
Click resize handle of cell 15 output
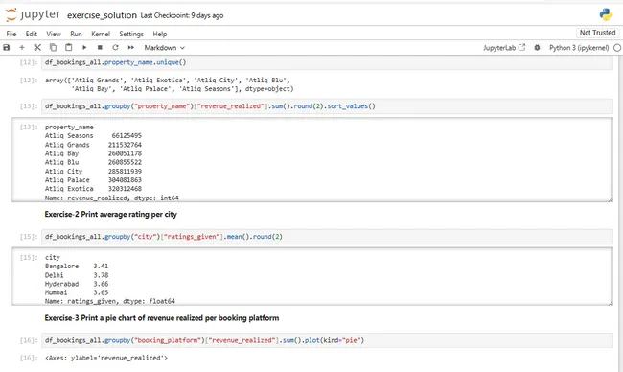[x=610, y=303]
